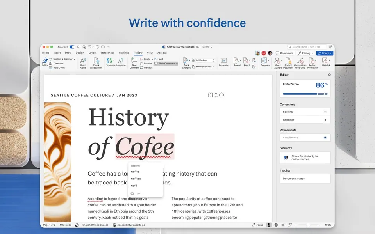This screenshot has width=375, height=234.
Task: Open the Design tab
Action: coord(80,53)
